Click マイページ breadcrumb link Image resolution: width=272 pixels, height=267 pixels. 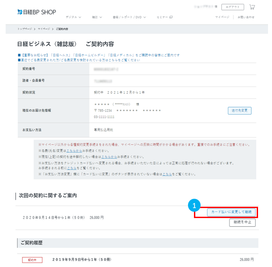(44, 29)
